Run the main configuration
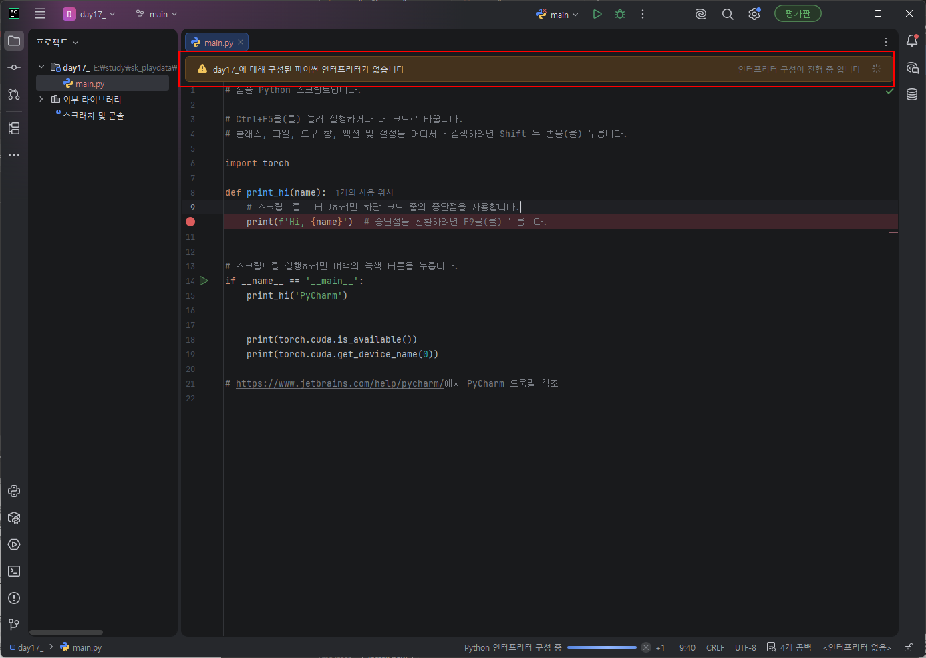 tap(597, 14)
